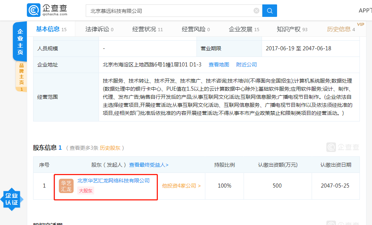Click the 2017-06-19 至 2047-06-18 business term
Viewport: 372px width, 225px height.
298,48
